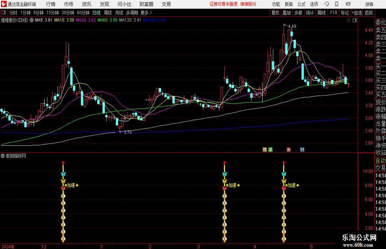This screenshot has width=386, height=249.
Task: Open the 画线 drawing tools button
Action: click(x=321, y=13)
